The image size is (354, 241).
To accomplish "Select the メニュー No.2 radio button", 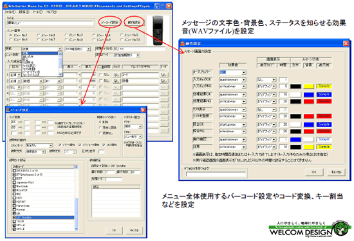I will click(x=39, y=35).
